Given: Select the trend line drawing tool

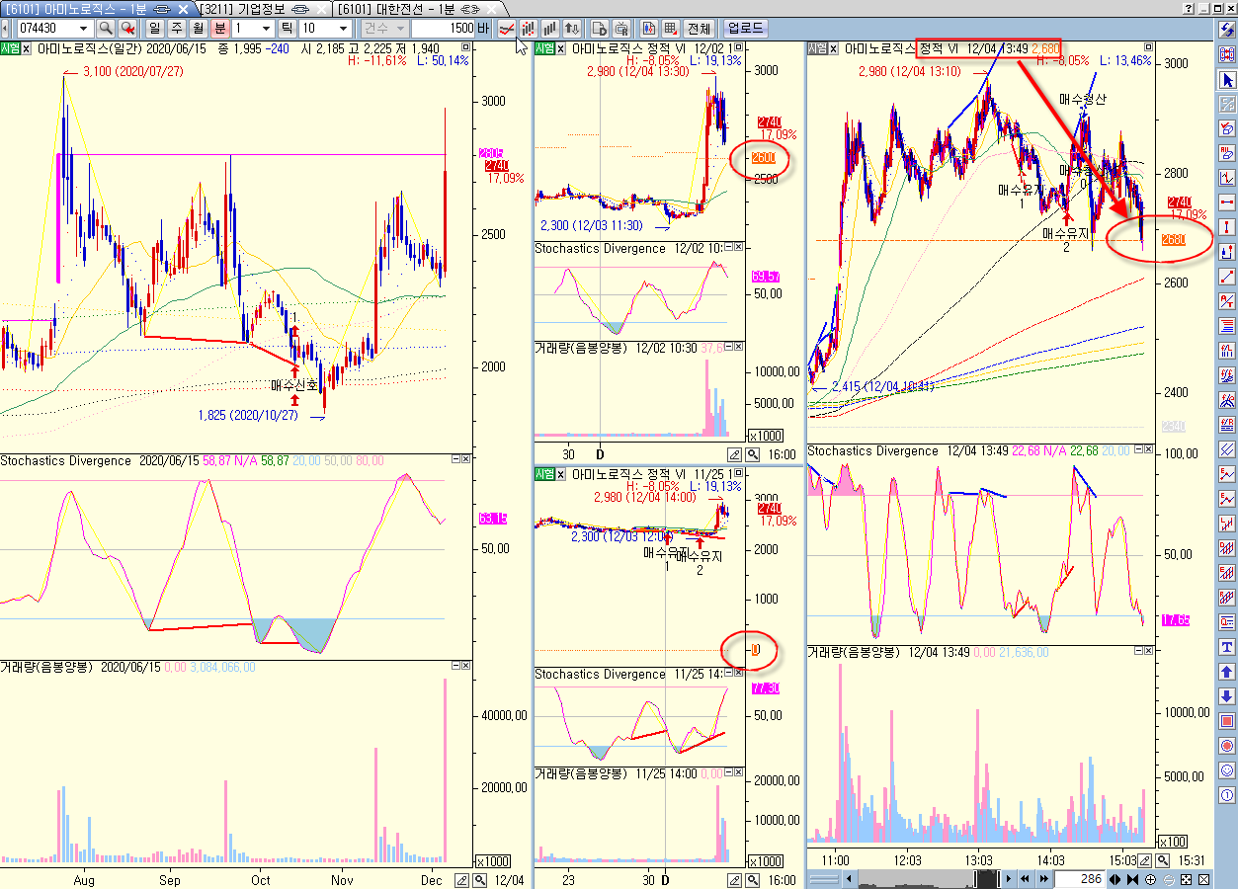Looking at the screenshot, I should [1227, 277].
